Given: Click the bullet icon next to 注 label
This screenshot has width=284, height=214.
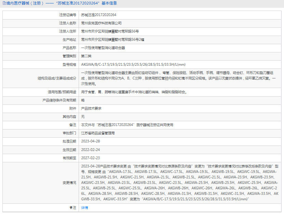Looking at the screenshot, I should 71,207.
